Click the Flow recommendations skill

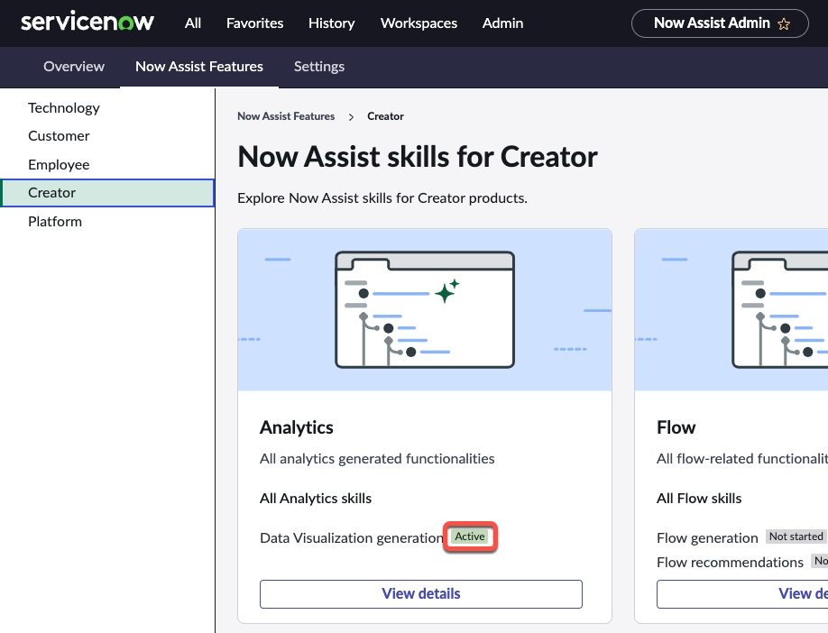(x=730, y=563)
